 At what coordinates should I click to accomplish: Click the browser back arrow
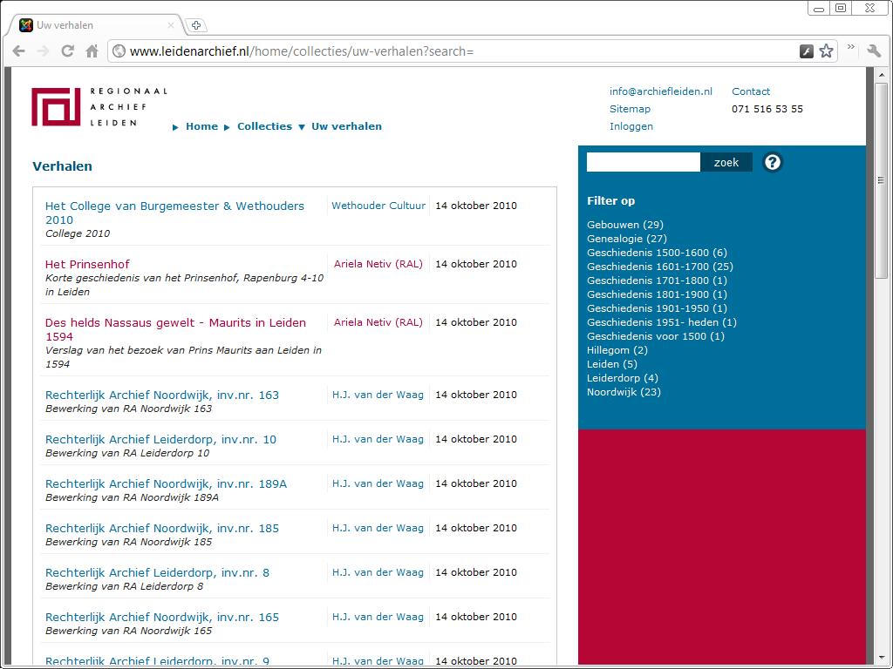(19, 51)
